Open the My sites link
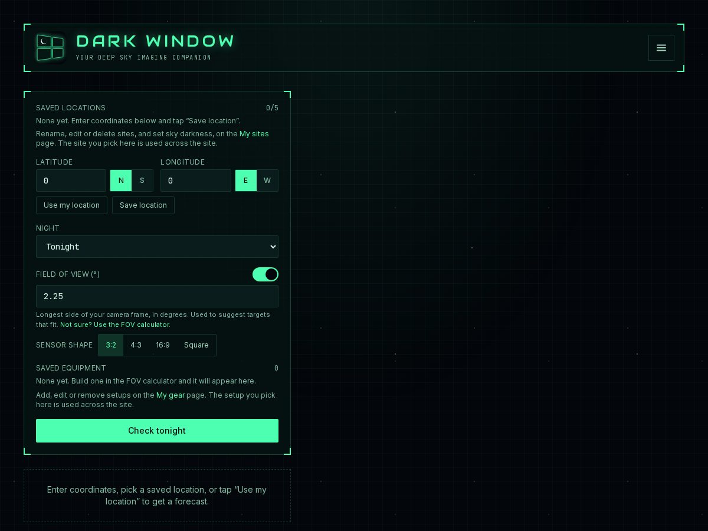708x531 pixels. pyautogui.click(x=254, y=134)
